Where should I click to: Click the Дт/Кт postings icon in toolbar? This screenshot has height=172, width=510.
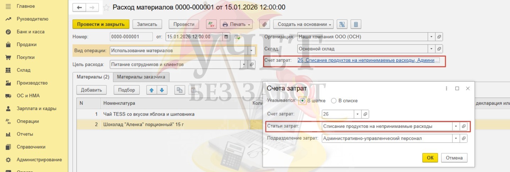tap(211, 24)
